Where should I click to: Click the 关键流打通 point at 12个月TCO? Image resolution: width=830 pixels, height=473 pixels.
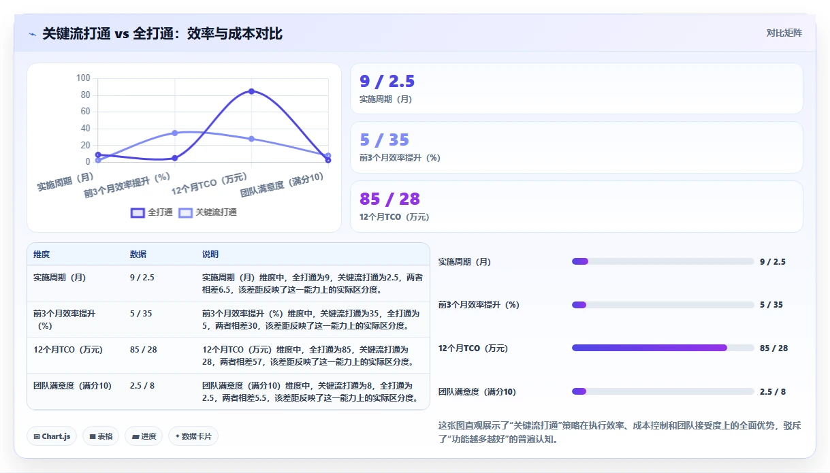click(x=251, y=139)
